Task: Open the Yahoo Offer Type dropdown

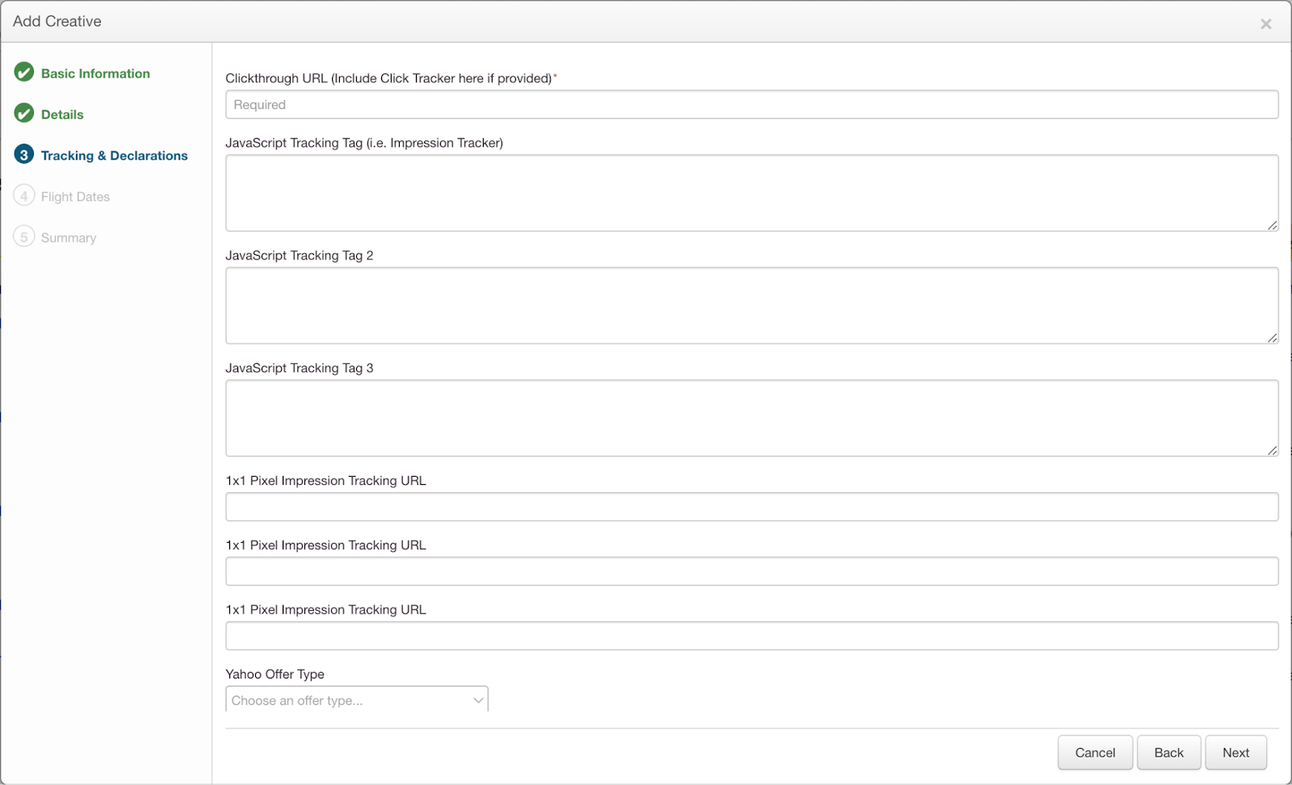Action: point(357,699)
